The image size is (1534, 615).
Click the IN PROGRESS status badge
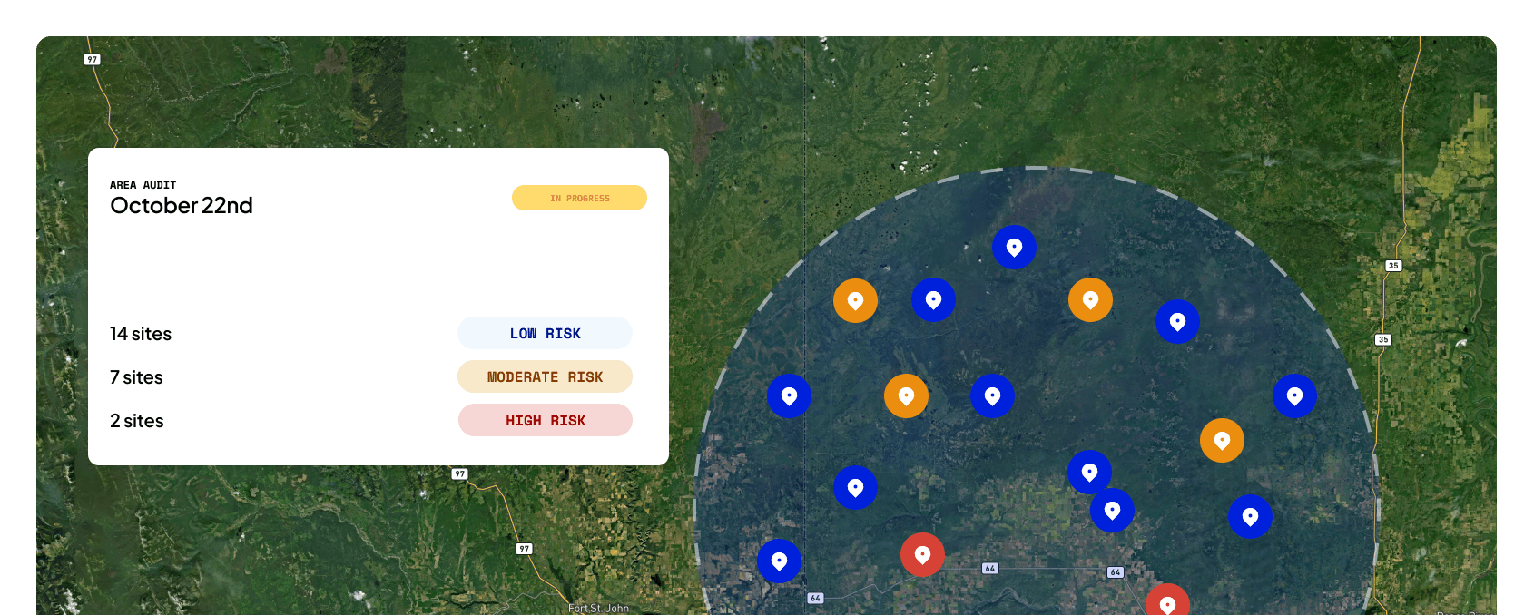(x=579, y=198)
